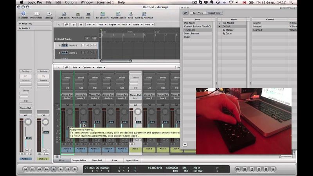Expand the Global Tracks disclosure triangle
Screen dimensions: 313x176
pos(56,39)
